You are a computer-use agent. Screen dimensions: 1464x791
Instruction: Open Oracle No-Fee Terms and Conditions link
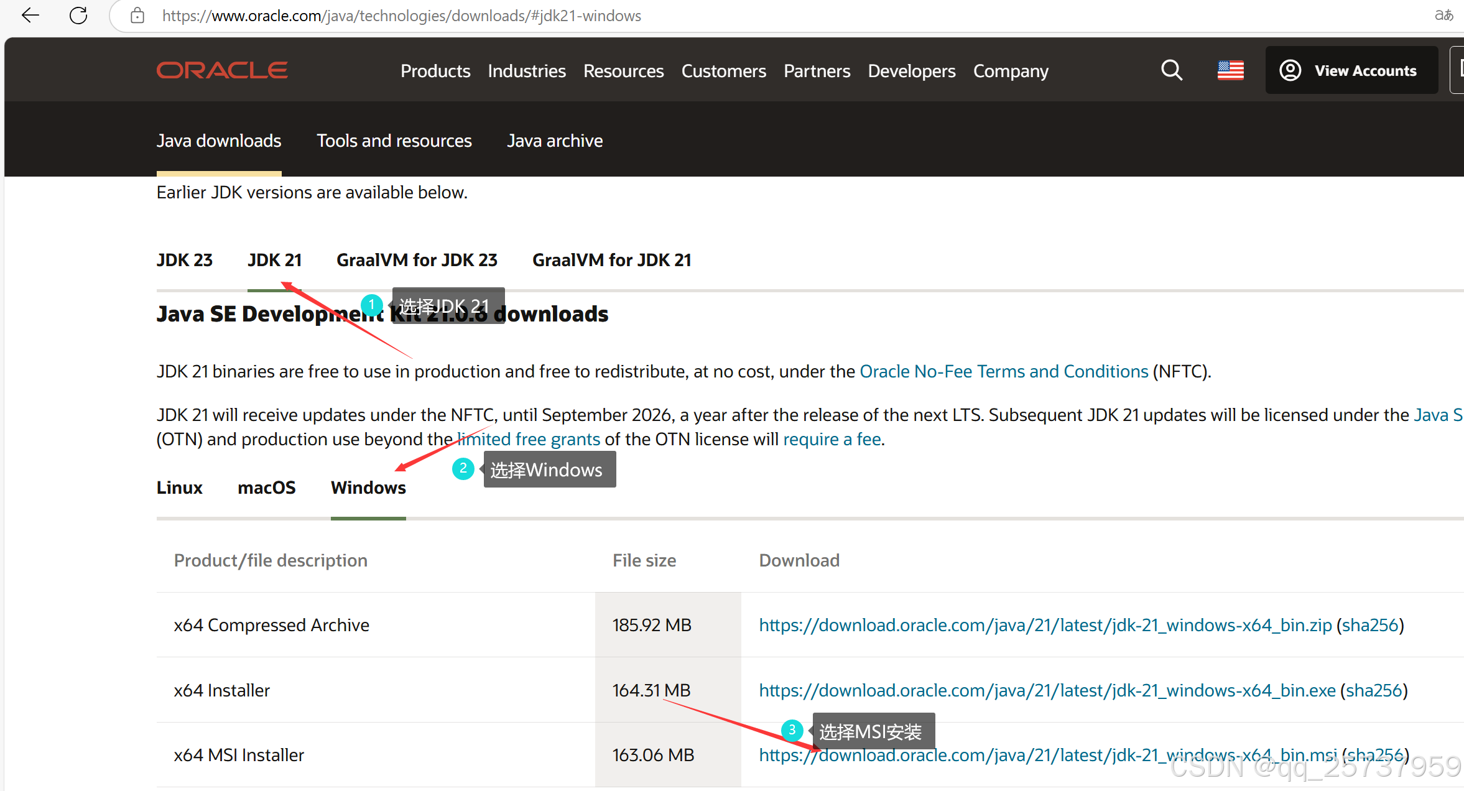1003,371
